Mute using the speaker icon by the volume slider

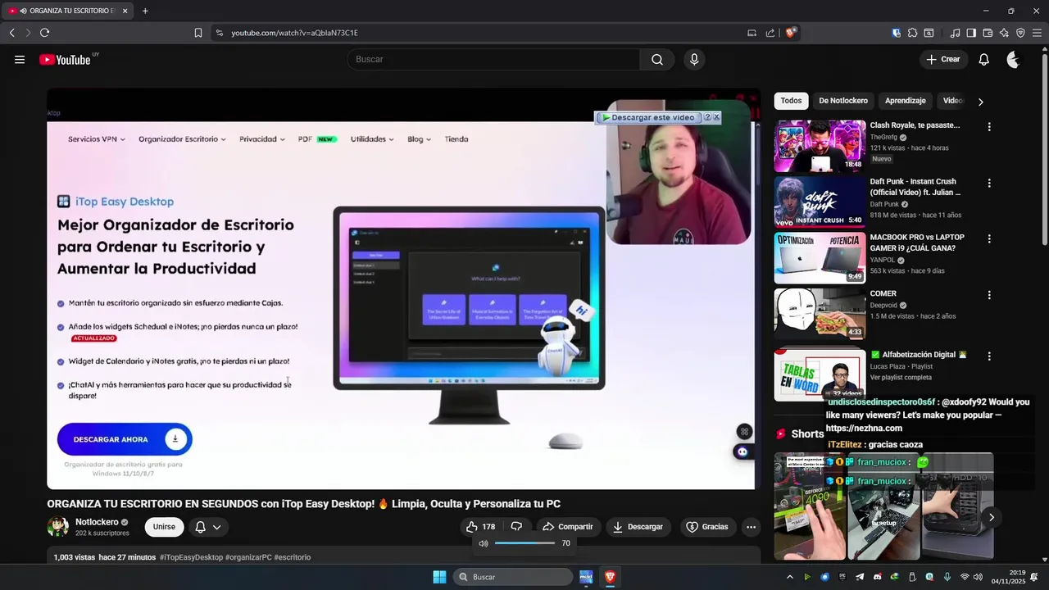(484, 543)
